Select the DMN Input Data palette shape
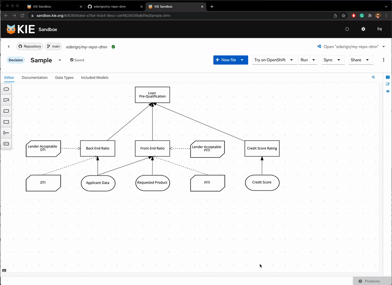The width and height of the screenshot is (392, 285). click(x=6, y=89)
